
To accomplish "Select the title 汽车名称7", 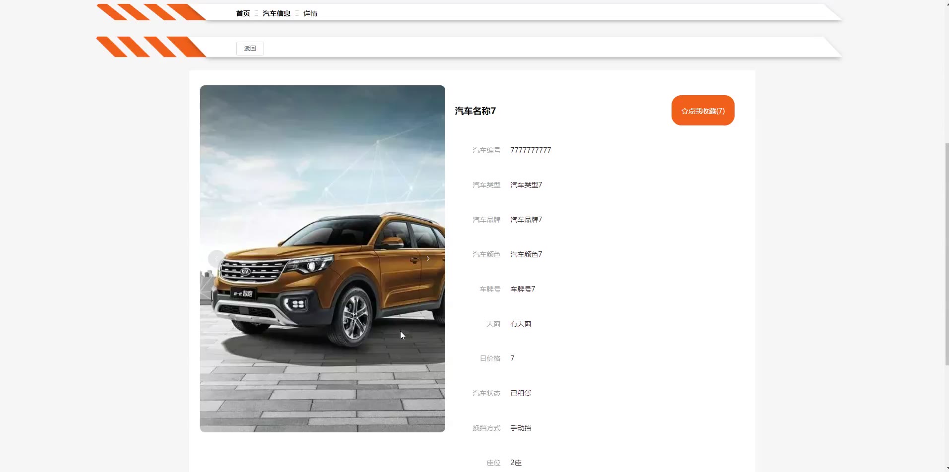I will coord(475,111).
